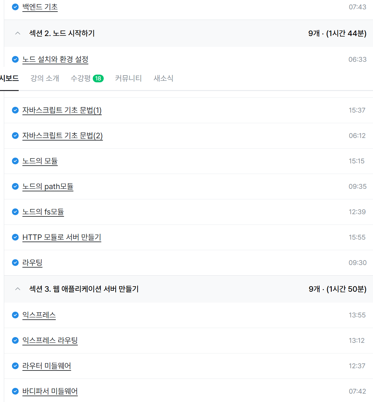The image size is (373, 402).
Task: Click the green 18 review count badge
Action: pos(98,78)
